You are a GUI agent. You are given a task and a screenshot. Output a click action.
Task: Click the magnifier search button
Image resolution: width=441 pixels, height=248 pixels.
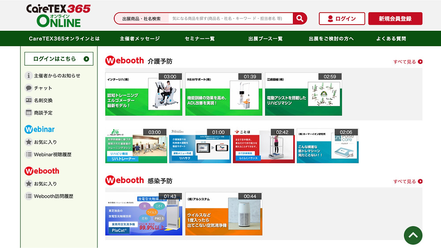[x=299, y=19]
